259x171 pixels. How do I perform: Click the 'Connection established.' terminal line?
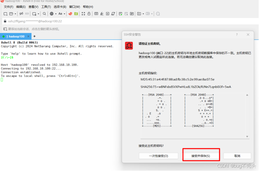click(21, 72)
